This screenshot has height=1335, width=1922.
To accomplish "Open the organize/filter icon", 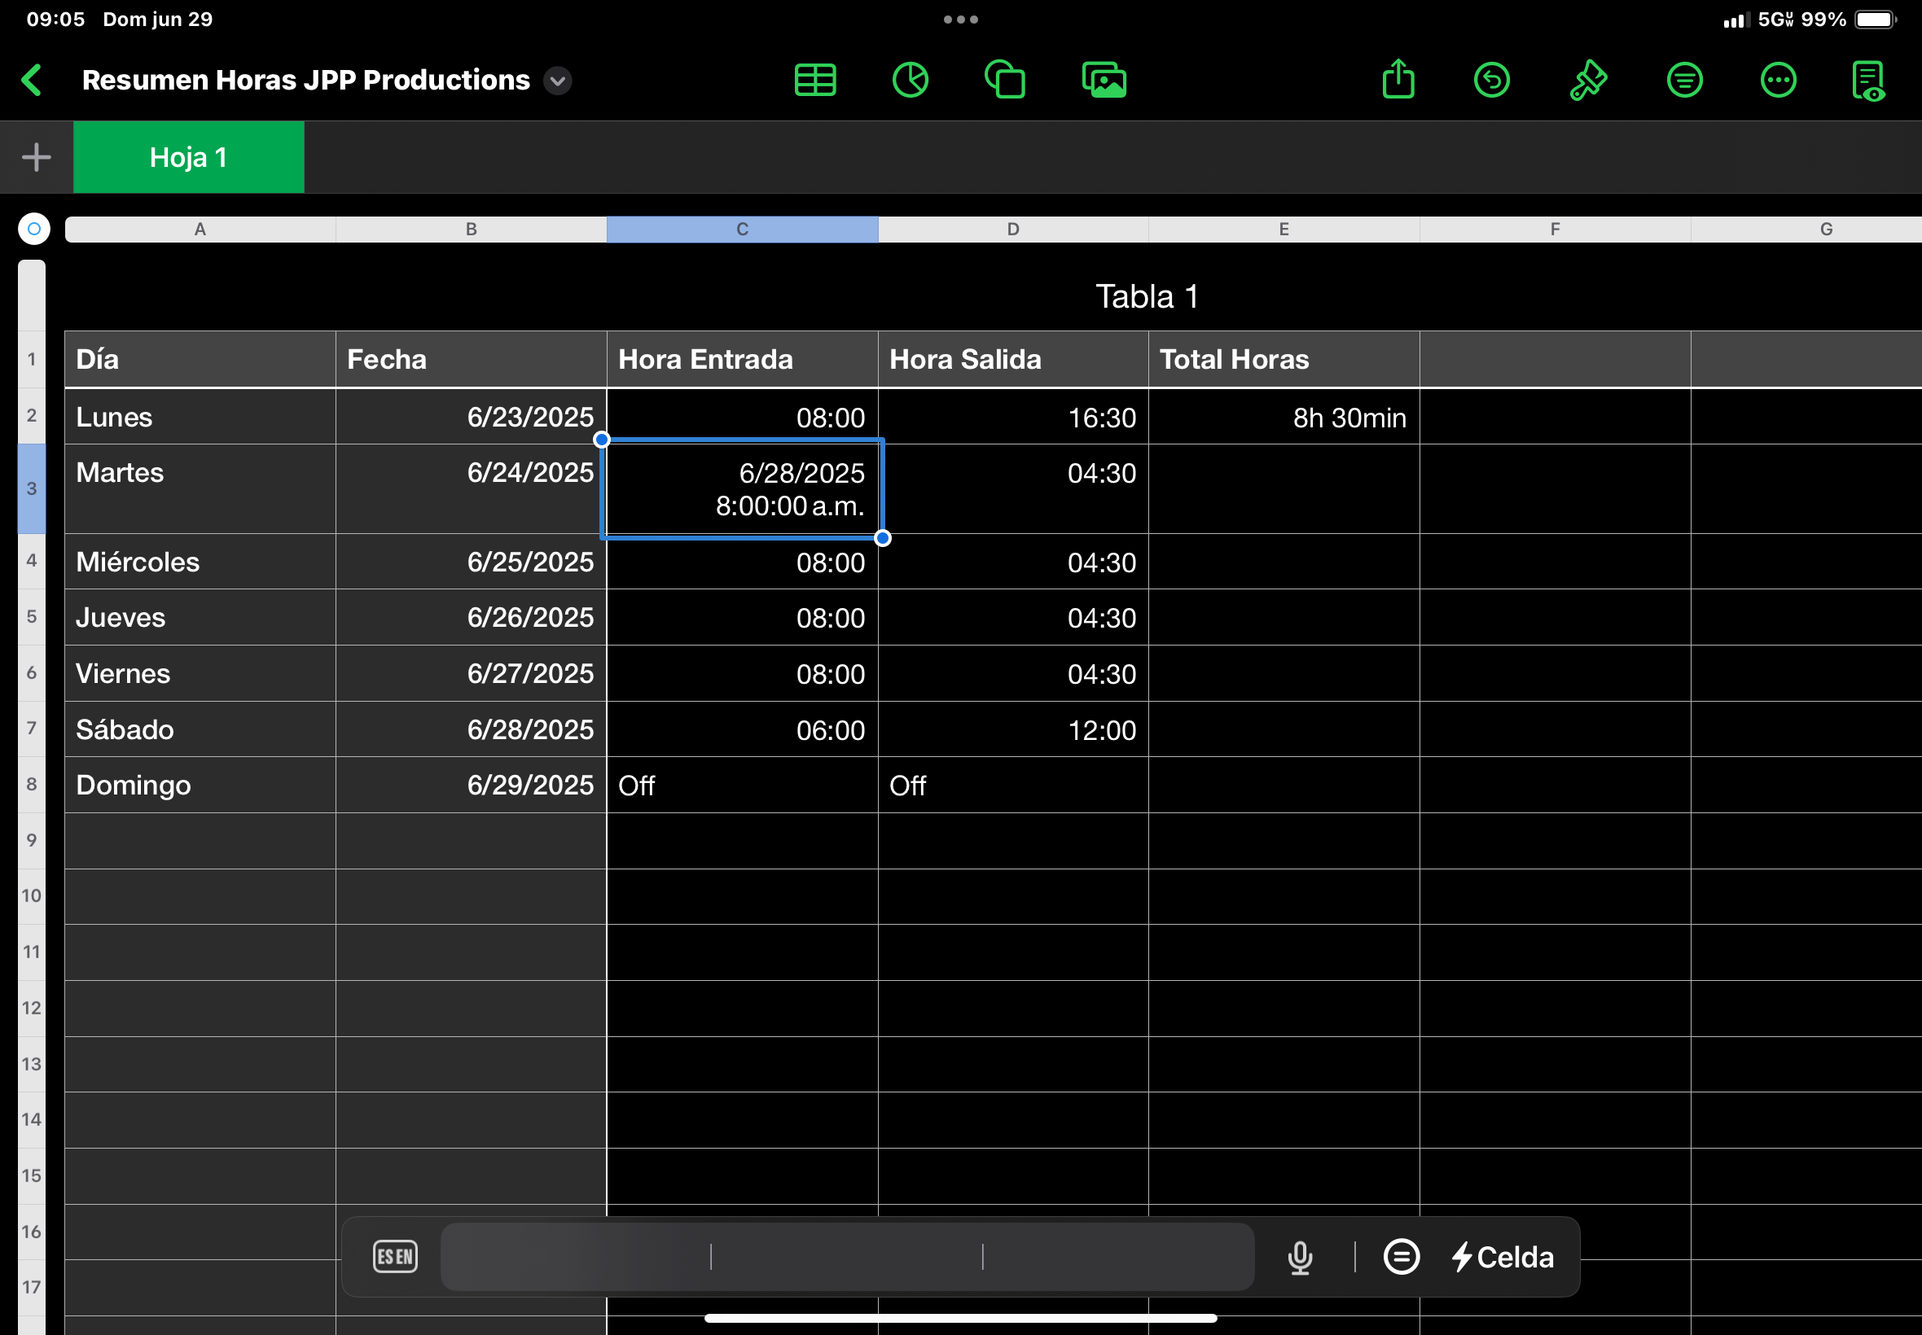I will pyautogui.click(x=1683, y=81).
